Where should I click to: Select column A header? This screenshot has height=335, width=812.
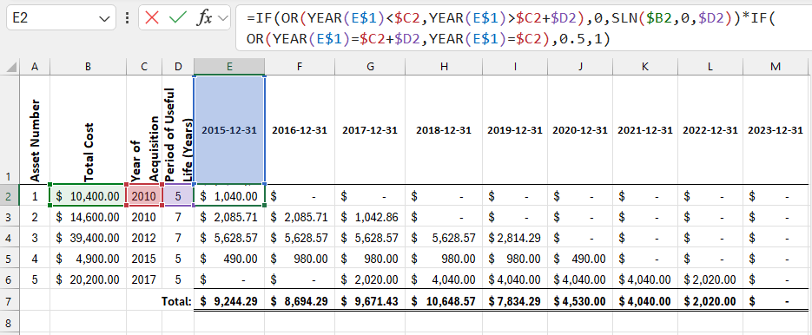click(35, 66)
